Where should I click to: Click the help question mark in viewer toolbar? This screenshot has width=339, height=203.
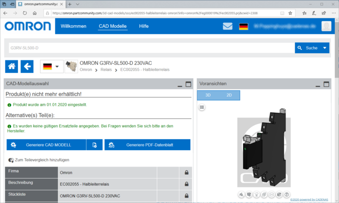coord(287,195)
